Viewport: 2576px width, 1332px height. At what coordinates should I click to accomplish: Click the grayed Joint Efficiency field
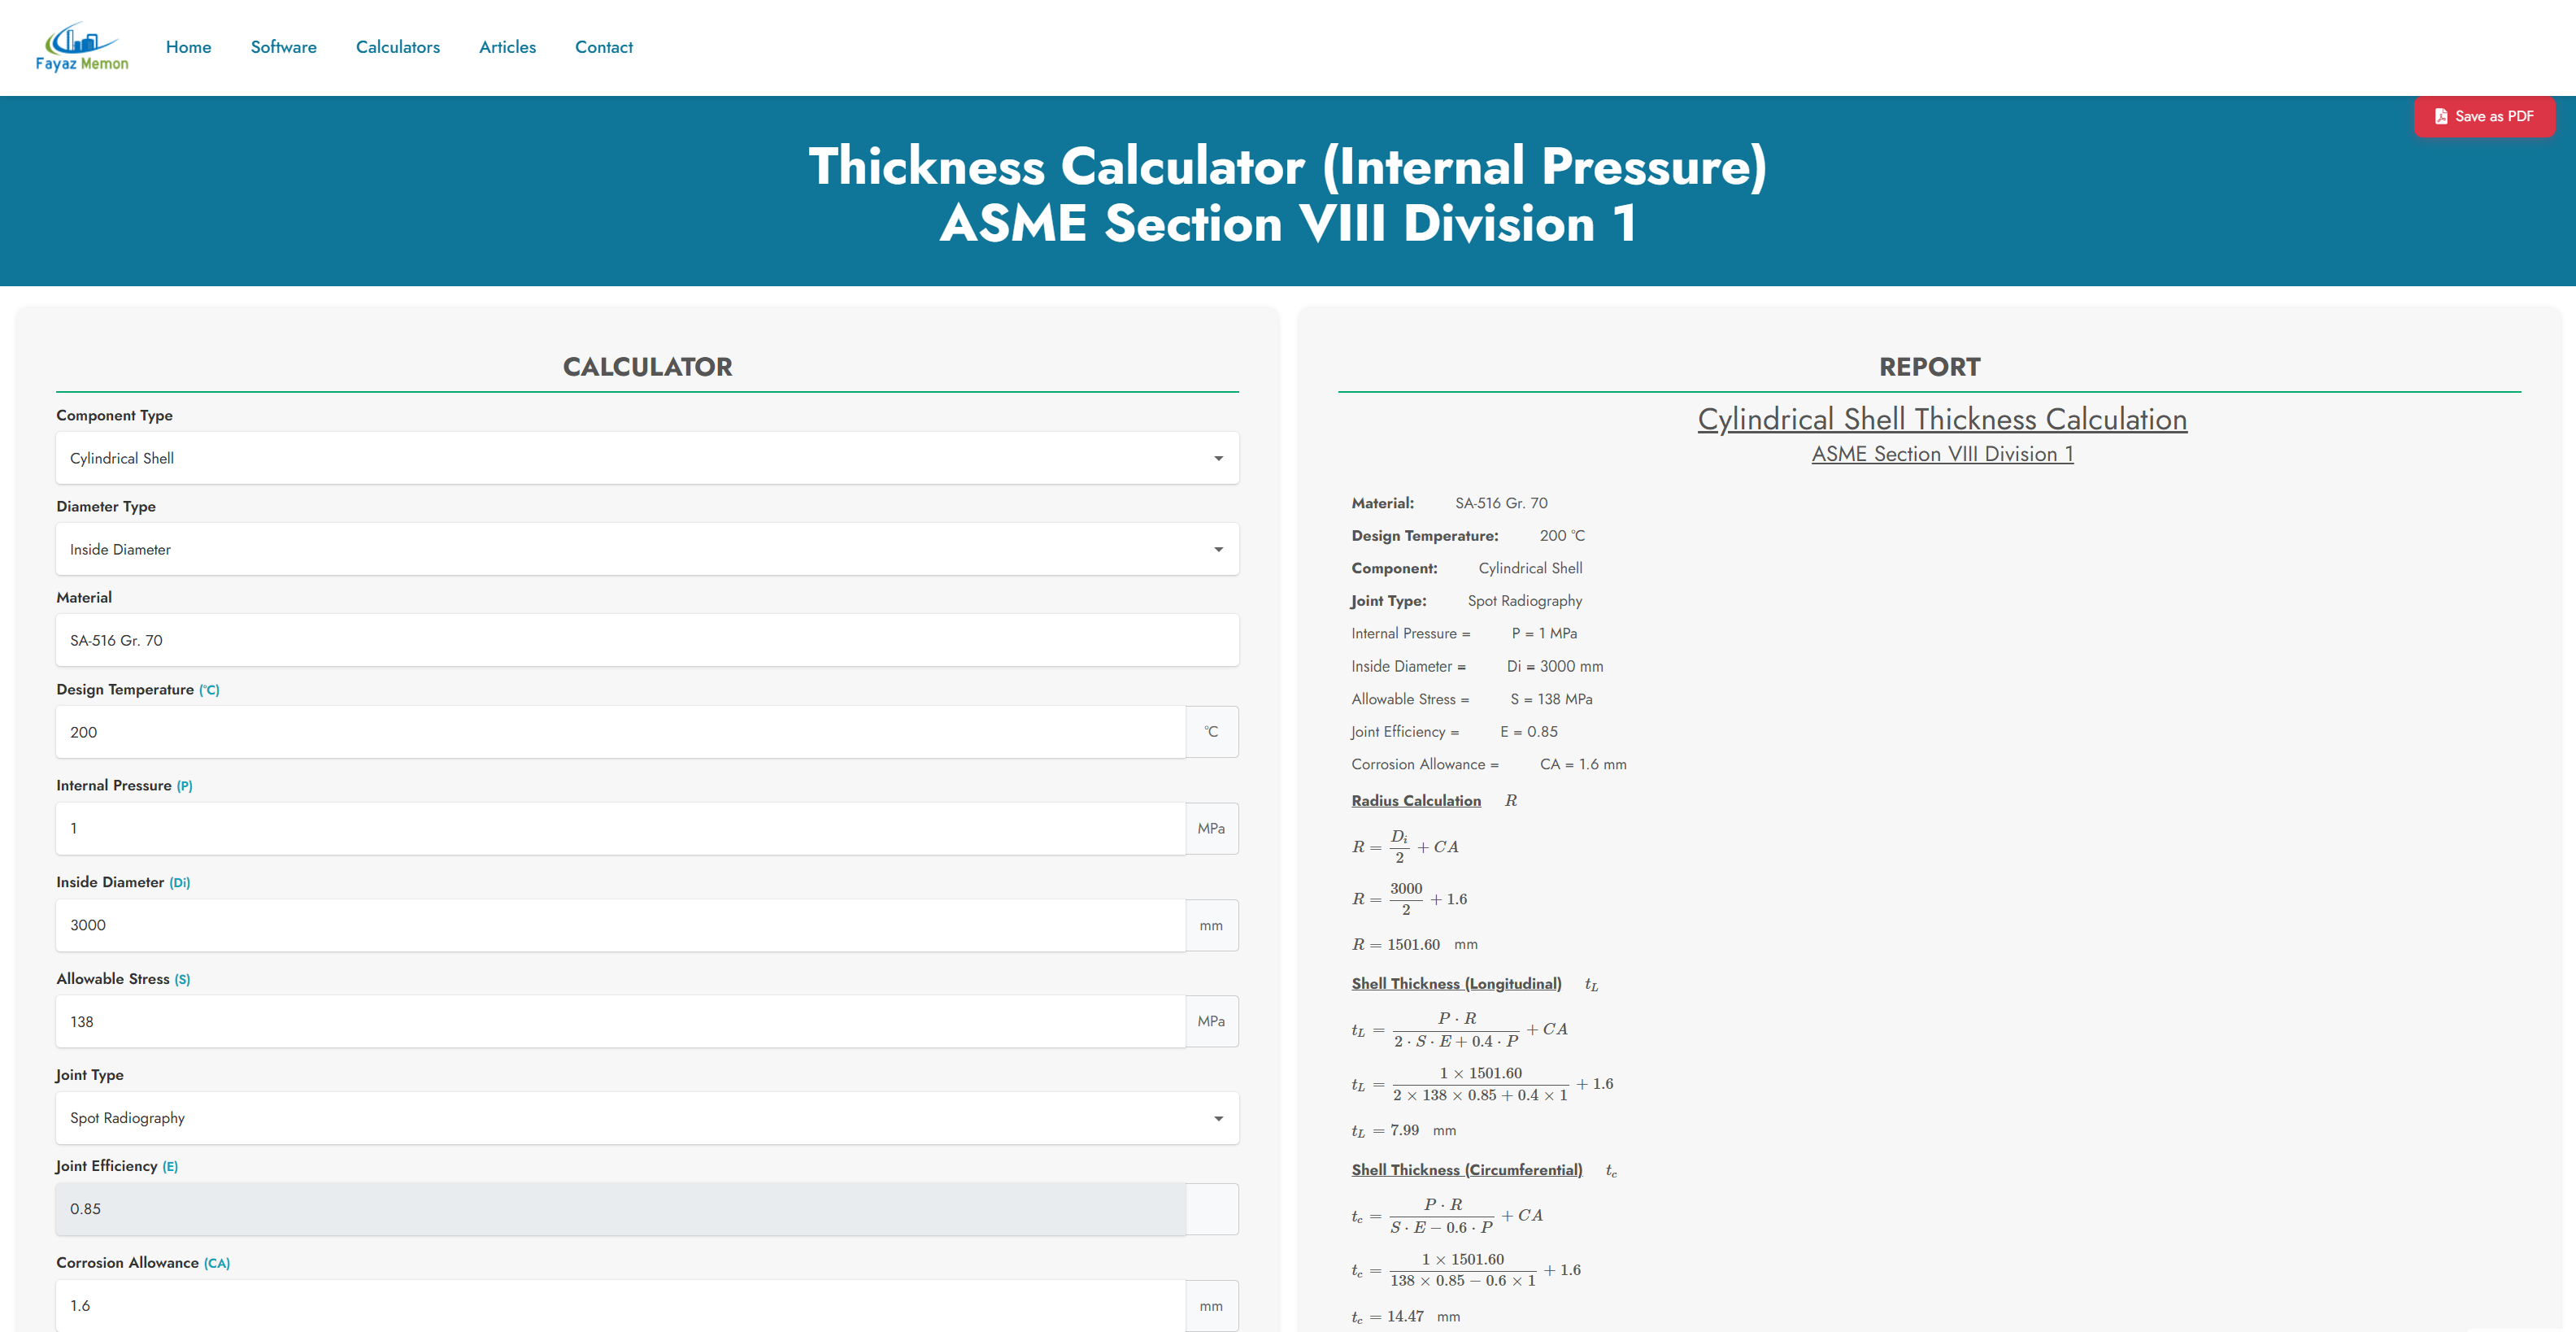tap(620, 1208)
